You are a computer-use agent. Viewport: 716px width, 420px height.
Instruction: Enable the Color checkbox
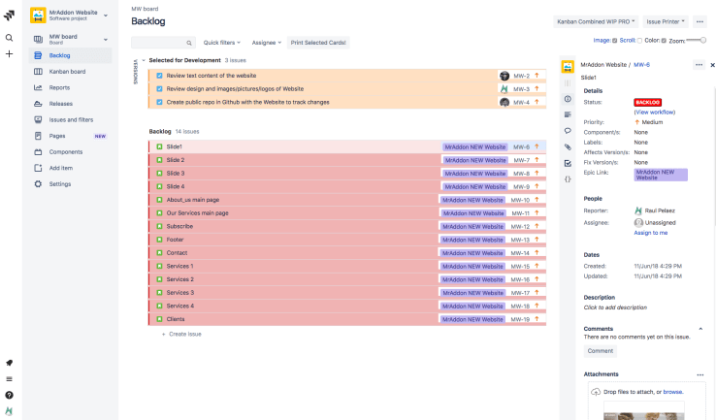[x=663, y=41]
